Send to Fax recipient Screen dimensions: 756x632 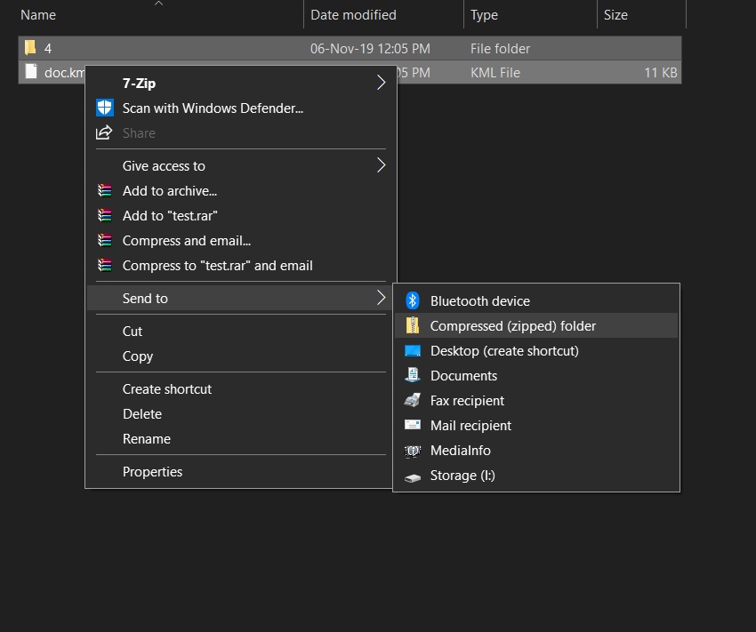[x=536, y=401]
